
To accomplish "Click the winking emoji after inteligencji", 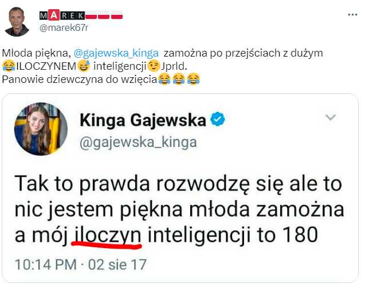I will point(154,66).
